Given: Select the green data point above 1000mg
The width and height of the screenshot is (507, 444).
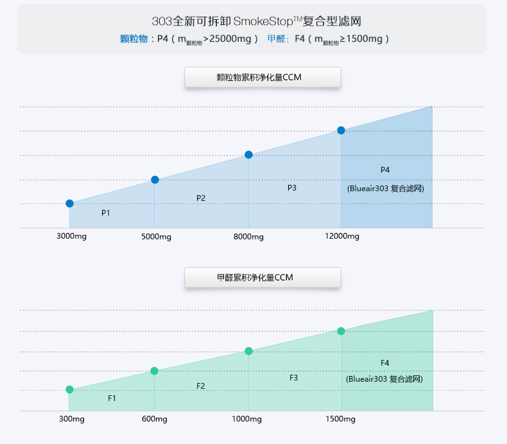Looking at the screenshot, I should click(248, 351).
